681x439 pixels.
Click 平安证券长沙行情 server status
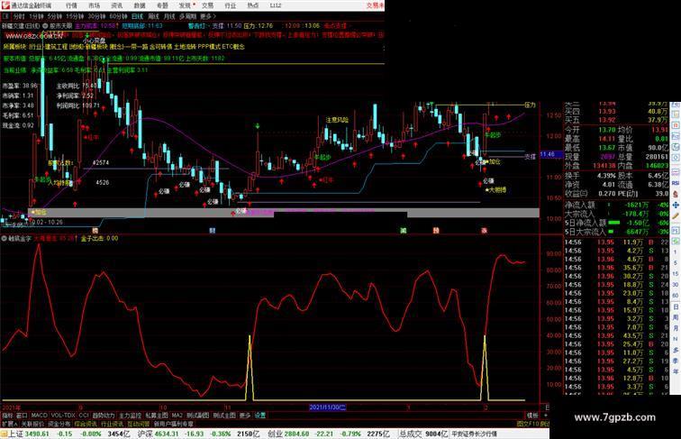(474, 434)
